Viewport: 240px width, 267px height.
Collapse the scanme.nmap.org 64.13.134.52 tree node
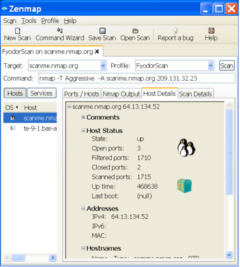[69, 106]
